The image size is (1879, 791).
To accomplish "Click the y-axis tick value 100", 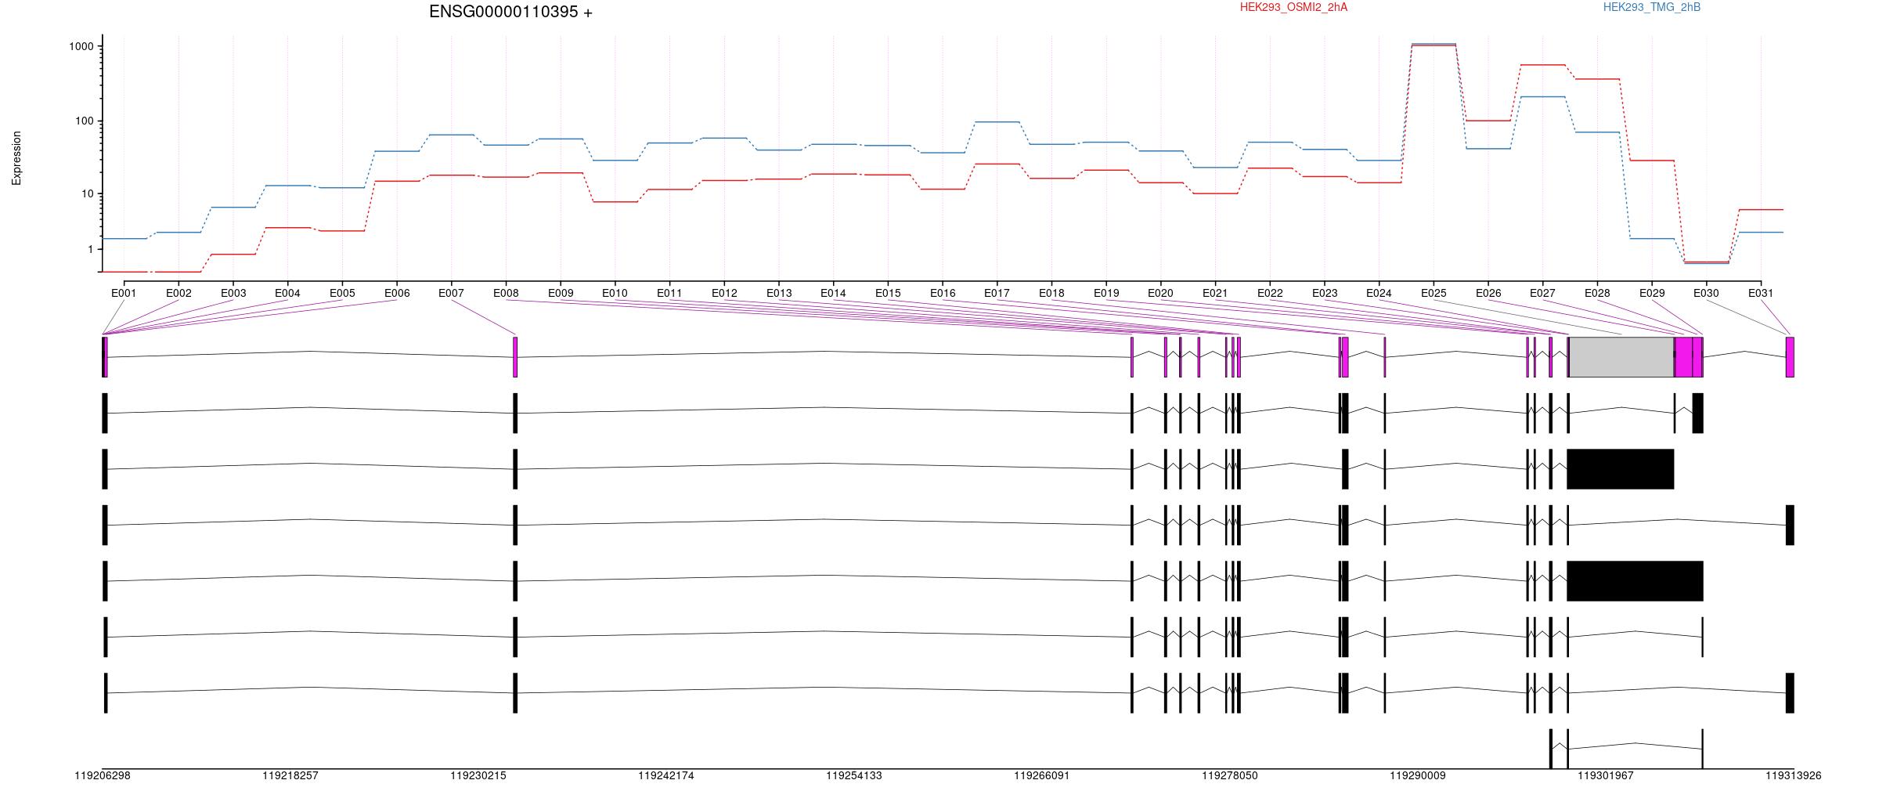I will (85, 121).
